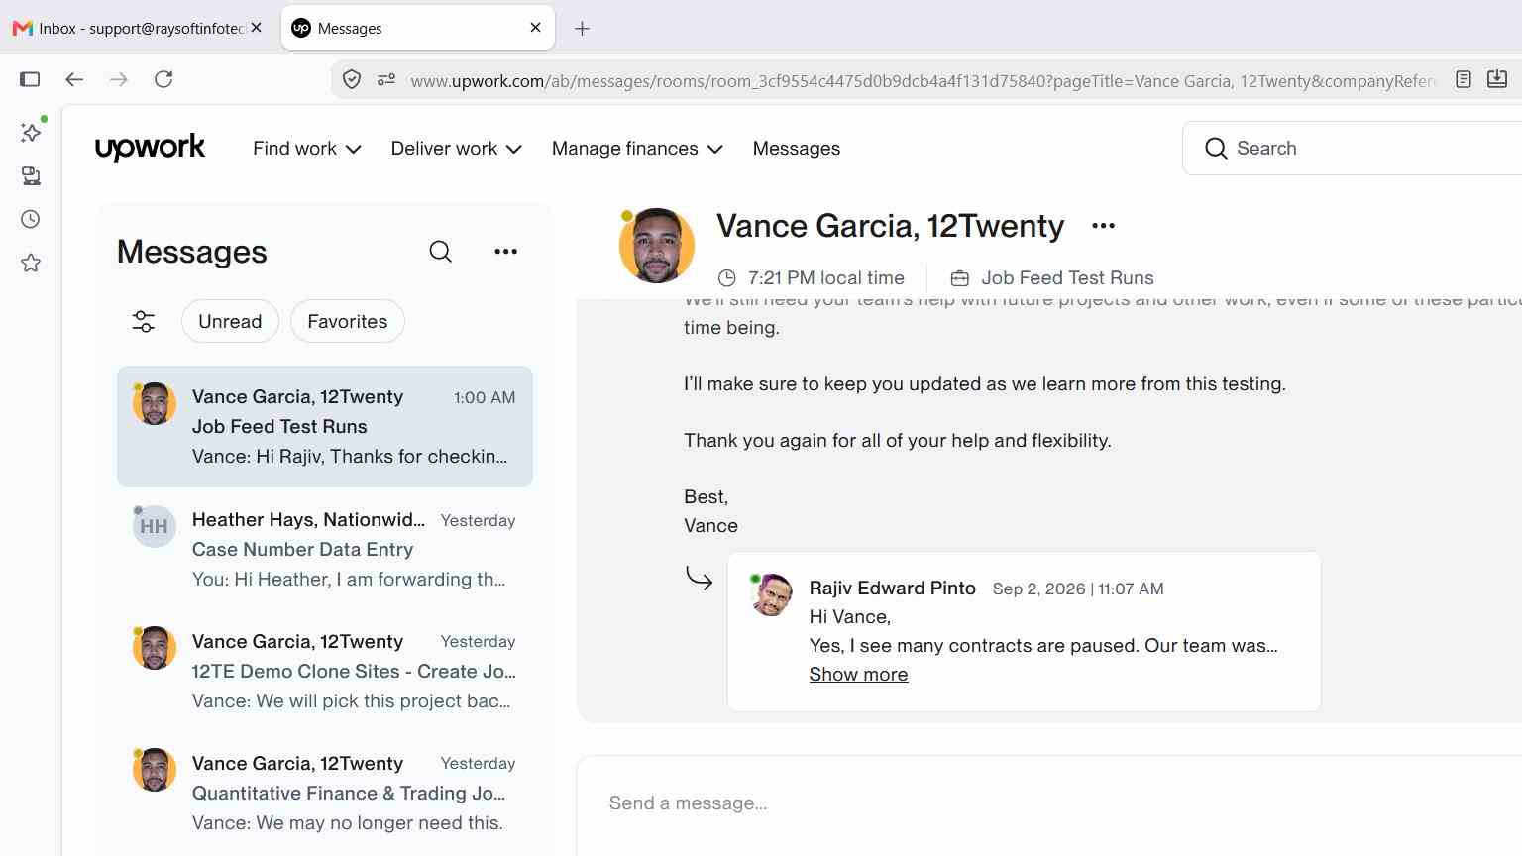
Task: Reload the page with the refresh icon
Action: coord(163,79)
